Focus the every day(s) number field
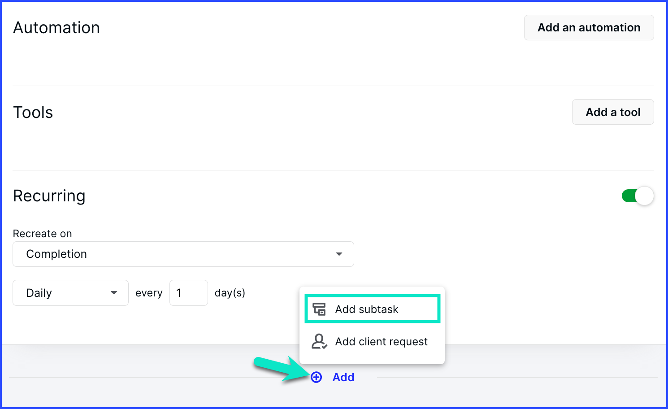This screenshot has height=409, width=668. 189,293
